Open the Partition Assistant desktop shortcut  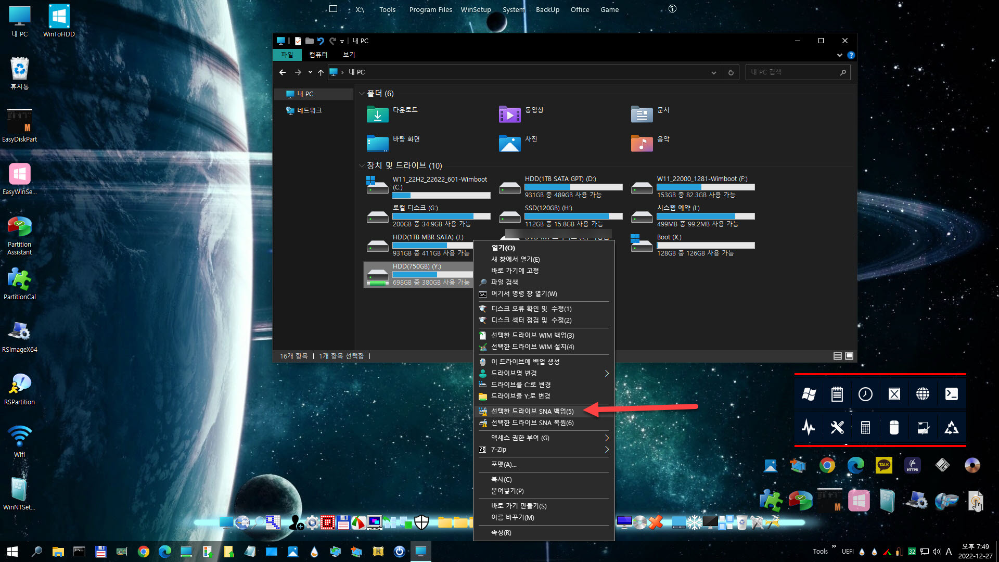click(x=20, y=235)
